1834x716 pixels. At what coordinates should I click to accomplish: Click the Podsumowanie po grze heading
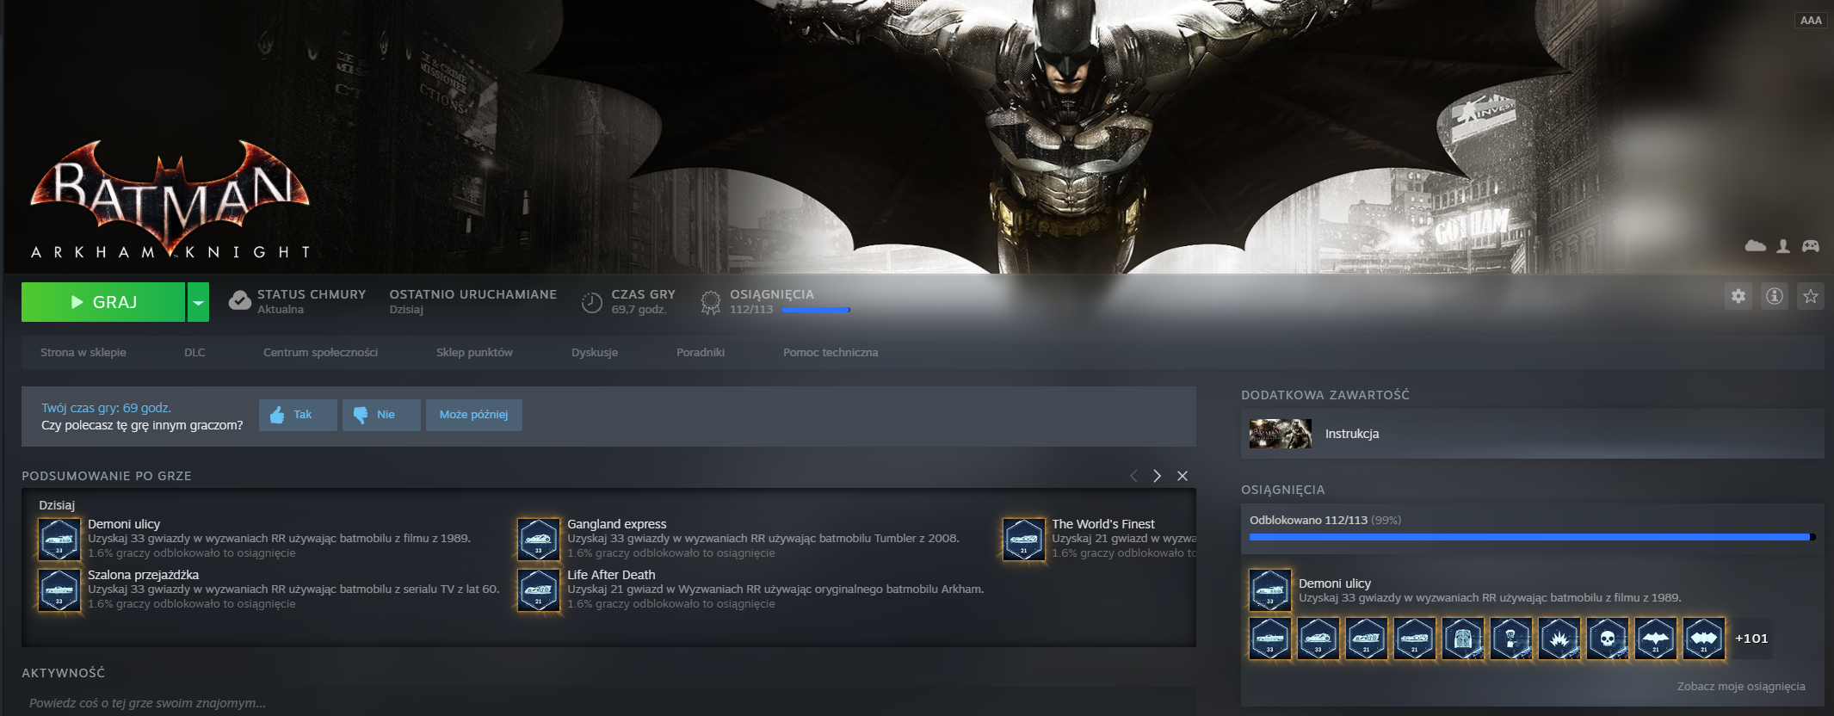(107, 476)
